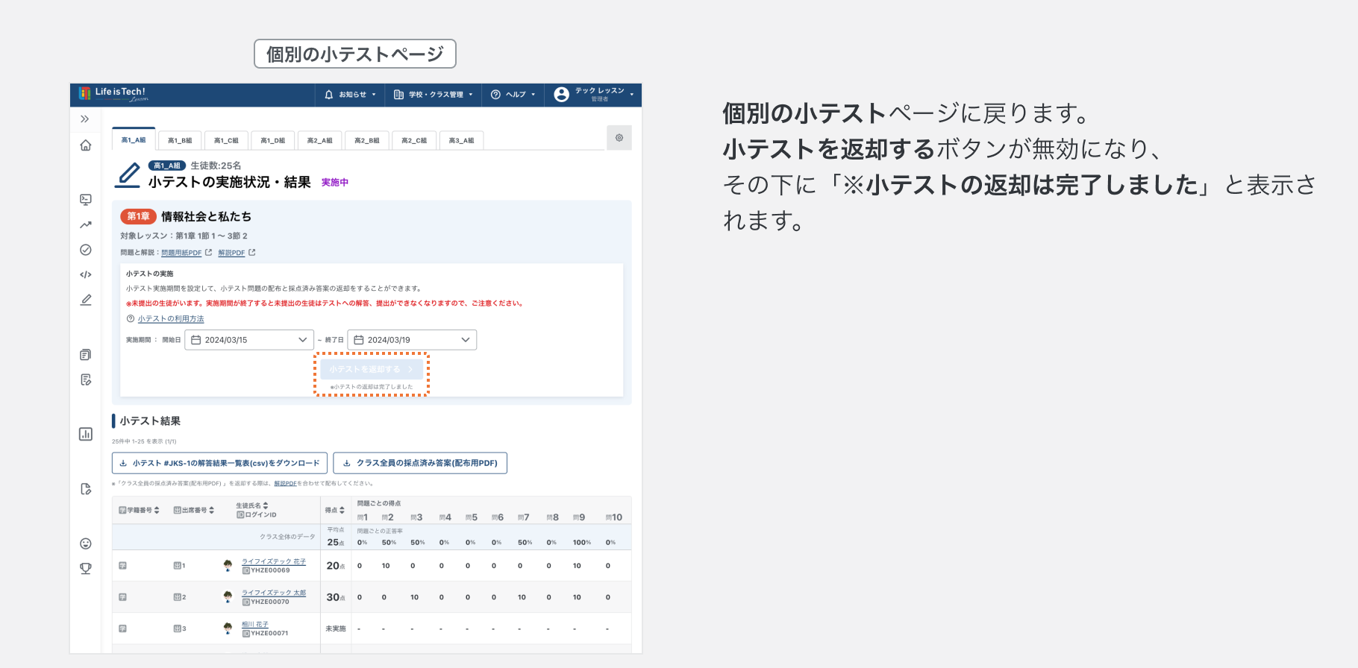
Task: Click the 実施中 status label
Action: (335, 183)
